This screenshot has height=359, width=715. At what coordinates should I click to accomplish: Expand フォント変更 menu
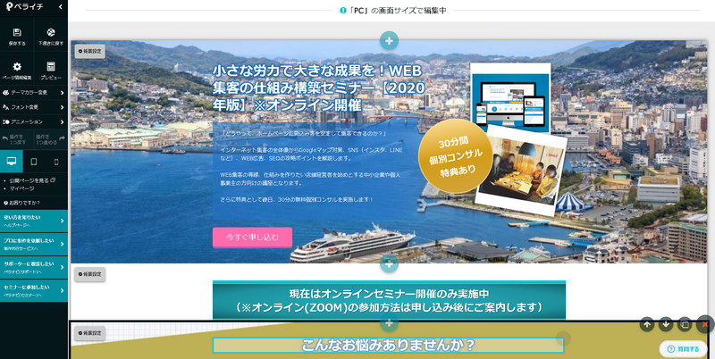(x=34, y=107)
